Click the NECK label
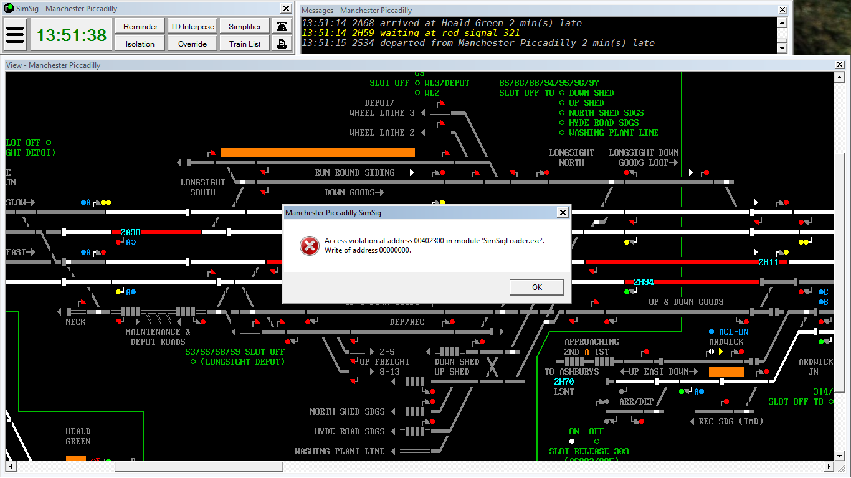Screen dimensions: 851x478 point(75,322)
